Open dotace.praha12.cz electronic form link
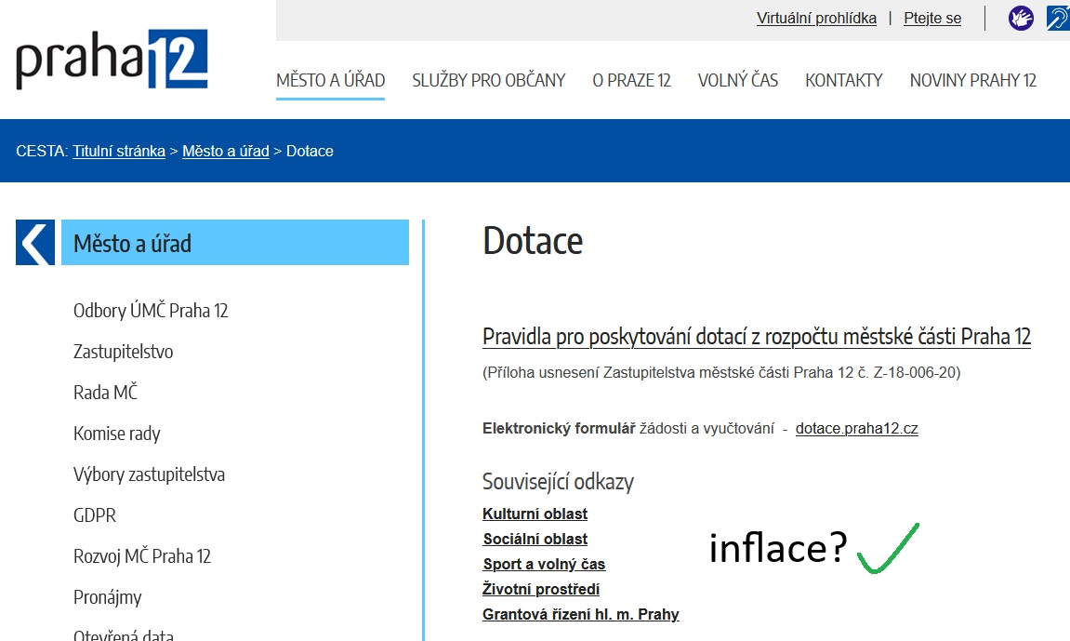The height and width of the screenshot is (641, 1070). (x=856, y=429)
